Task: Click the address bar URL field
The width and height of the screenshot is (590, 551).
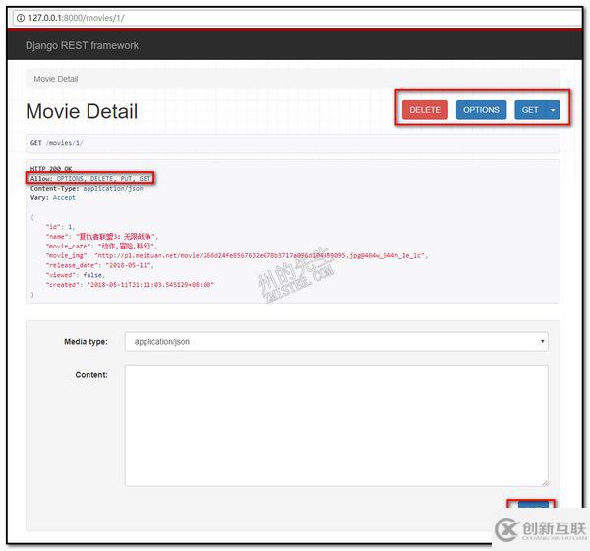Action: coord(297,18)
